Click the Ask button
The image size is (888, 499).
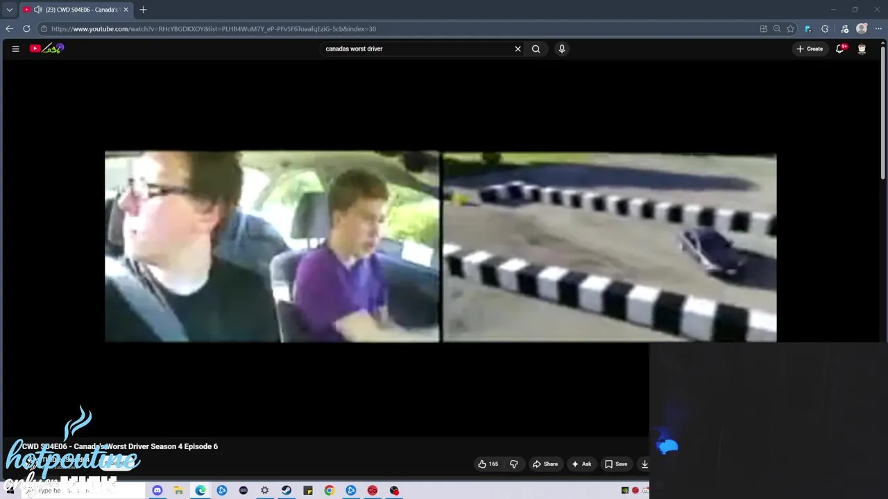click(x=581, y=464)
